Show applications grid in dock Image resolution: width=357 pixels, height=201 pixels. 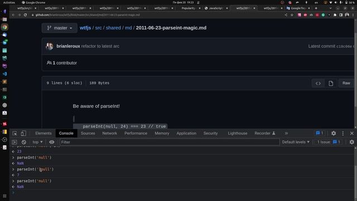click(4, 196)
